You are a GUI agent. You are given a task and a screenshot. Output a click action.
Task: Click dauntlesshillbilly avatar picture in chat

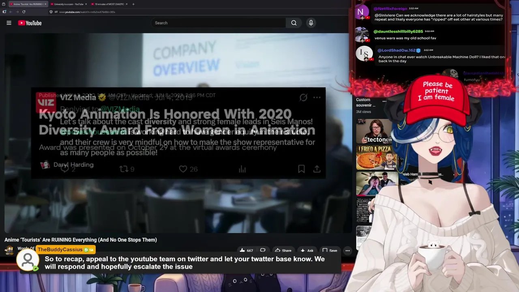point(362,34)
